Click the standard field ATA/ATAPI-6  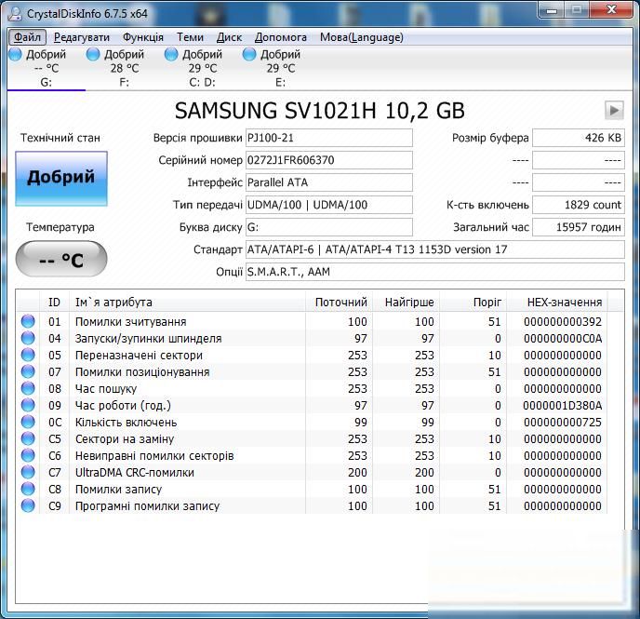click(435, 249)
